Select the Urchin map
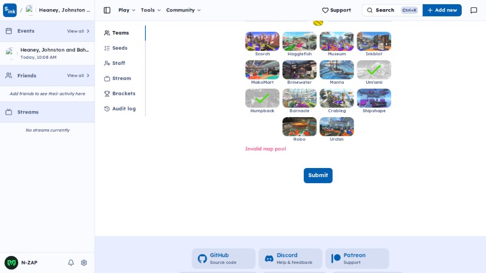Screen dimensions: 486x273 (x=337, y=127)
